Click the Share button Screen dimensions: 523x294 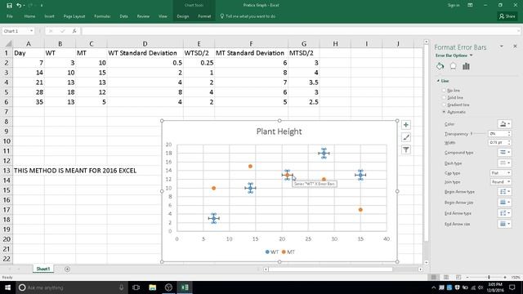507,16
